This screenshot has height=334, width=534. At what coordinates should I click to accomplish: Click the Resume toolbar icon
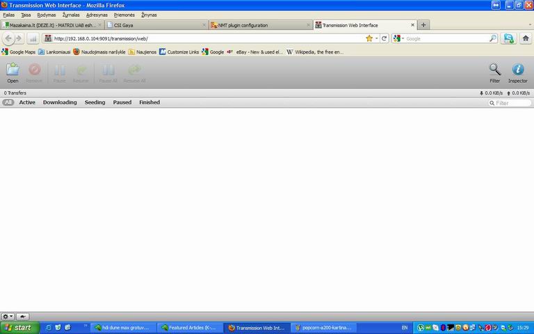[81, 72]
